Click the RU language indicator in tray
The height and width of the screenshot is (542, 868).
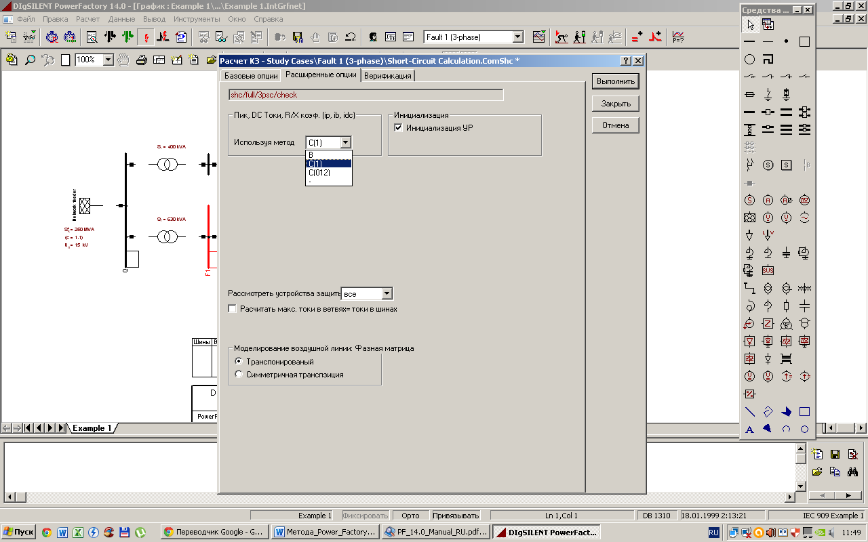tap(714, 533)
